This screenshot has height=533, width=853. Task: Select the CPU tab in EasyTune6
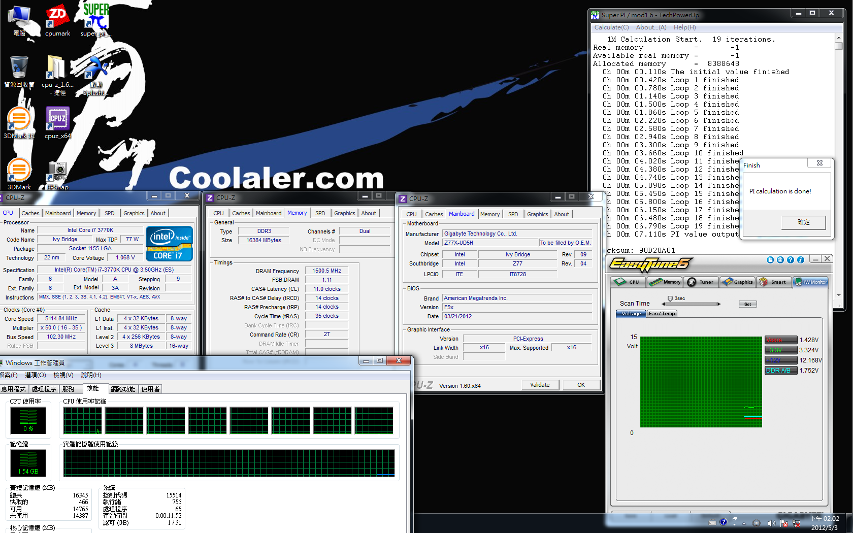click(x=628, y=282)
